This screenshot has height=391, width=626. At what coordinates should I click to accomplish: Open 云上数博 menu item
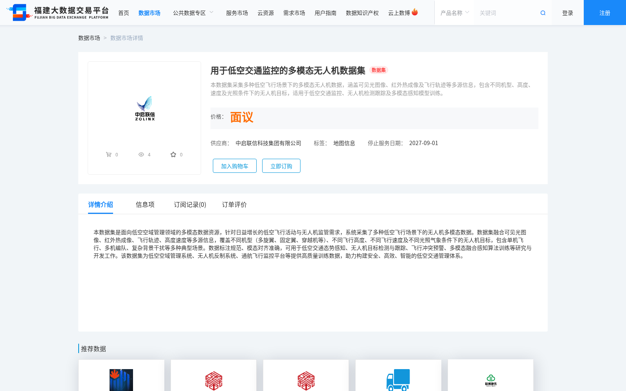click(399, 13)
